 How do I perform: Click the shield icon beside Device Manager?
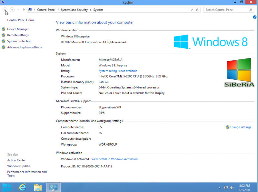click(x=4, y=29)
